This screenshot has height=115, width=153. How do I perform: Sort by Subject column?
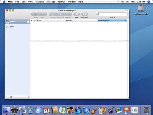tap(81, 20)
